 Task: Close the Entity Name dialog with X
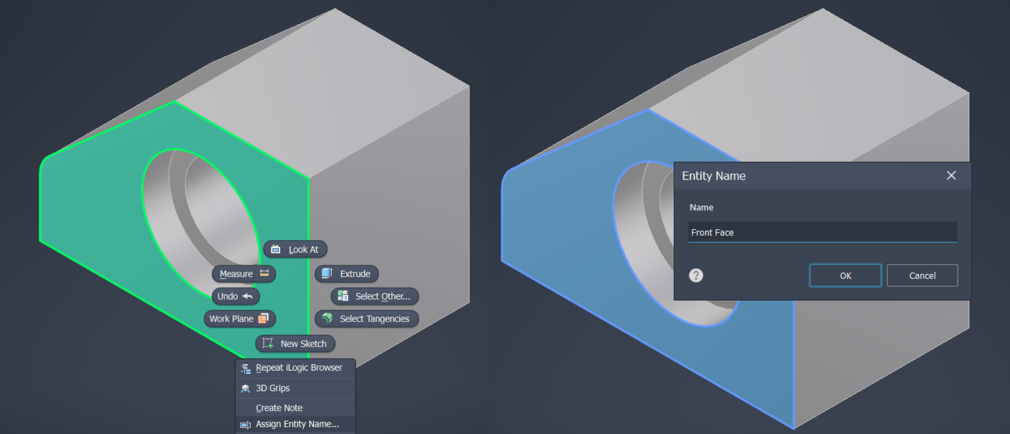tap(951, 175)
